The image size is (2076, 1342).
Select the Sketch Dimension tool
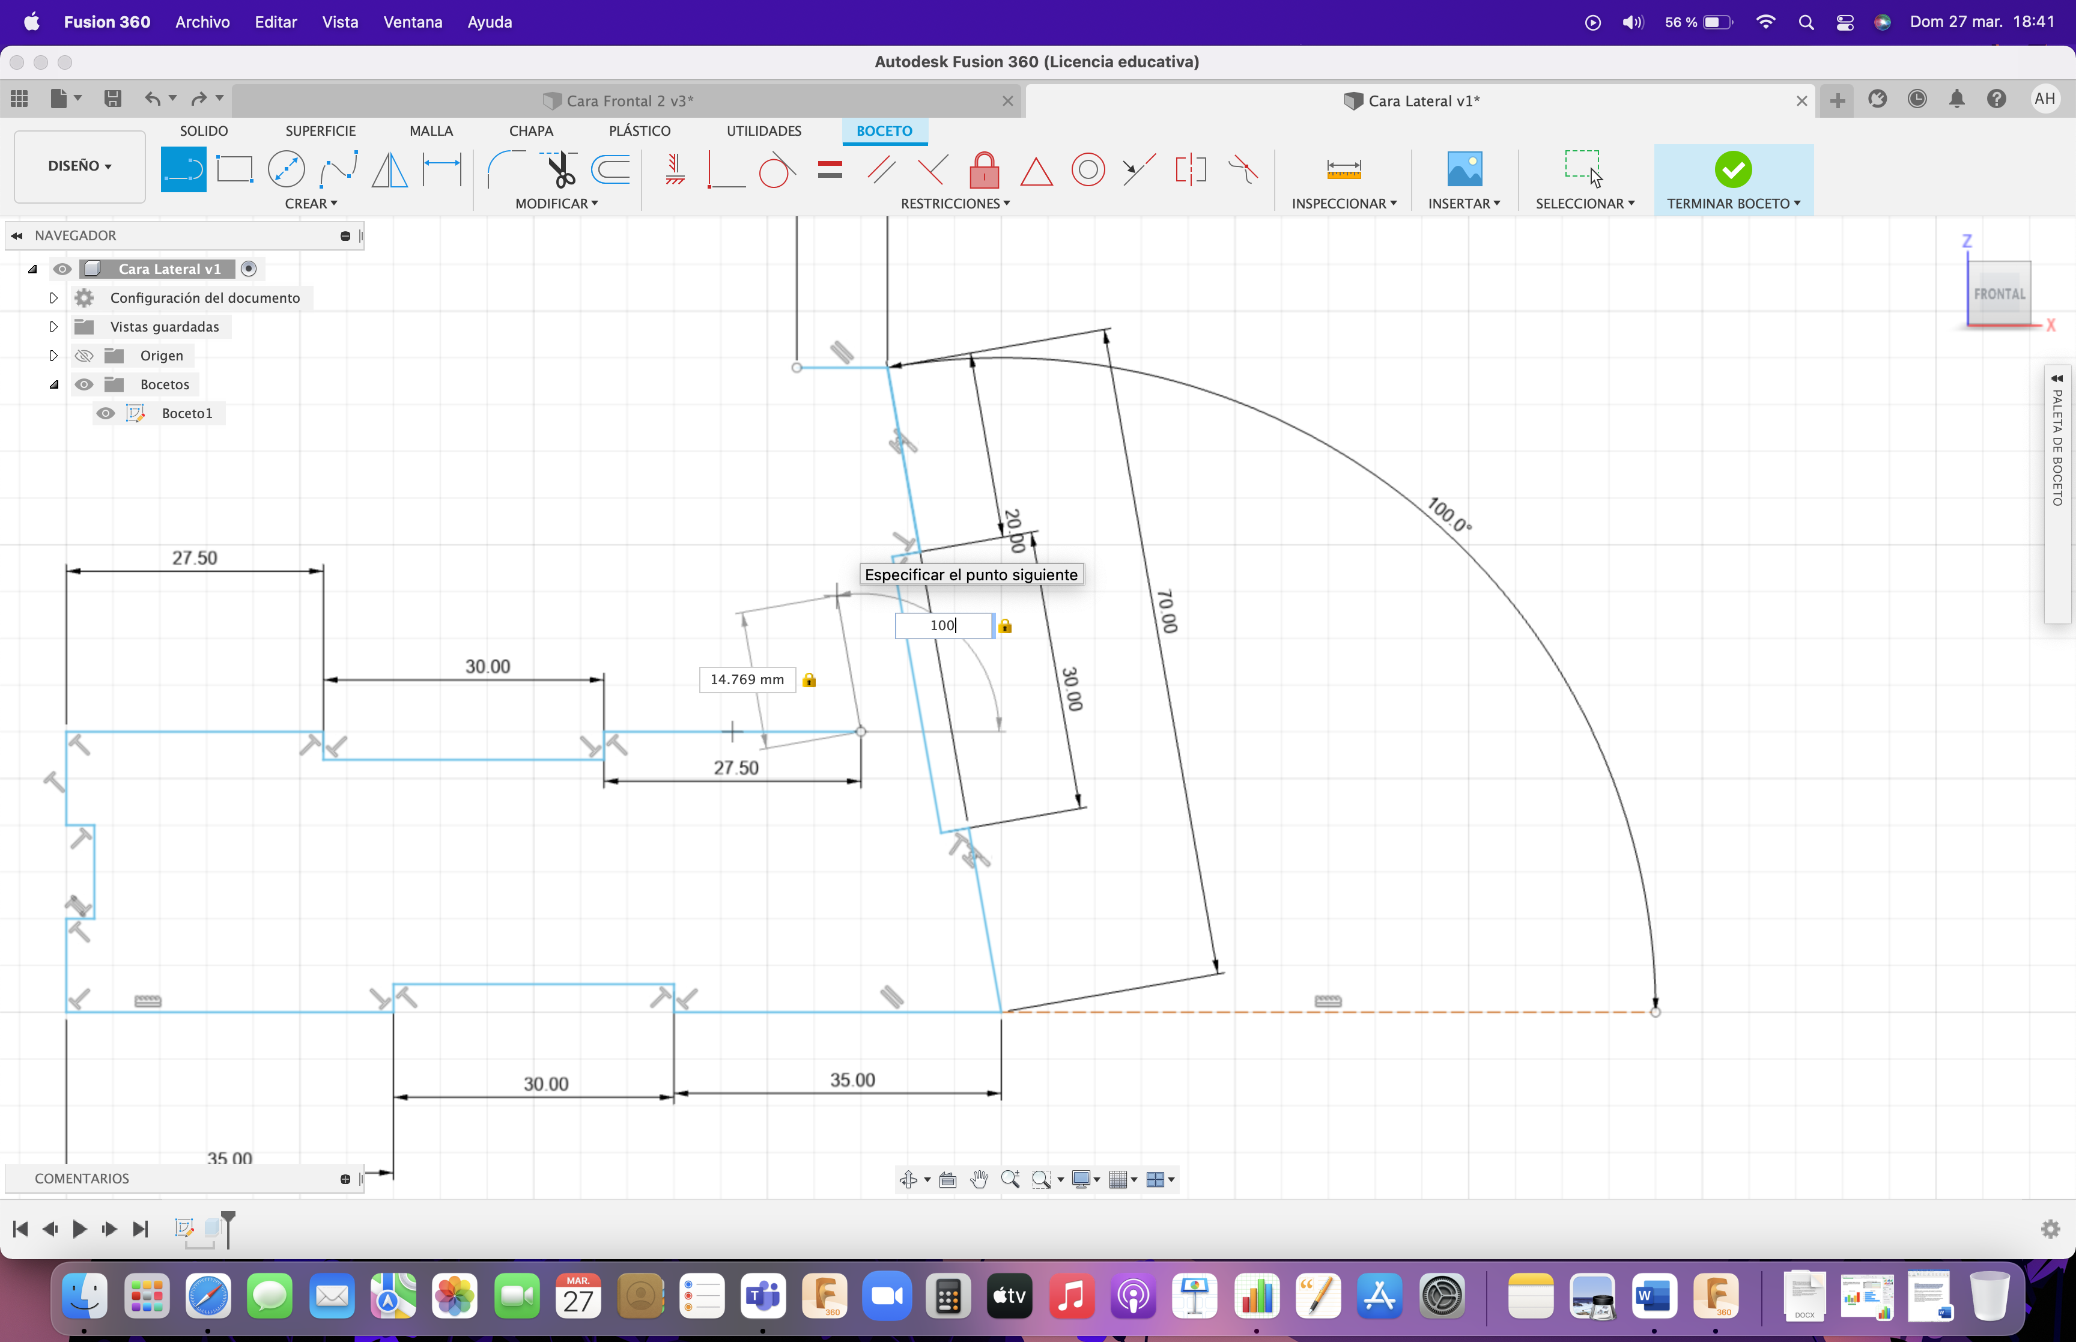coord(442,169)
